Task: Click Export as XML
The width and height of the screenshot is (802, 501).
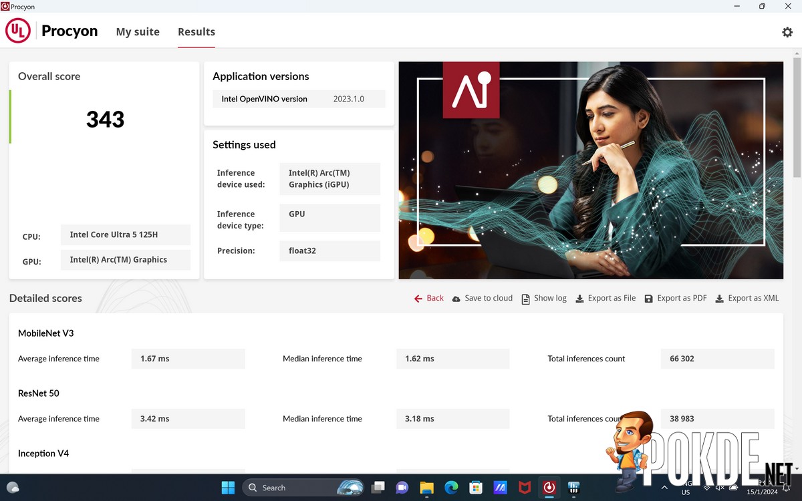Action: (x=753, y=299)
